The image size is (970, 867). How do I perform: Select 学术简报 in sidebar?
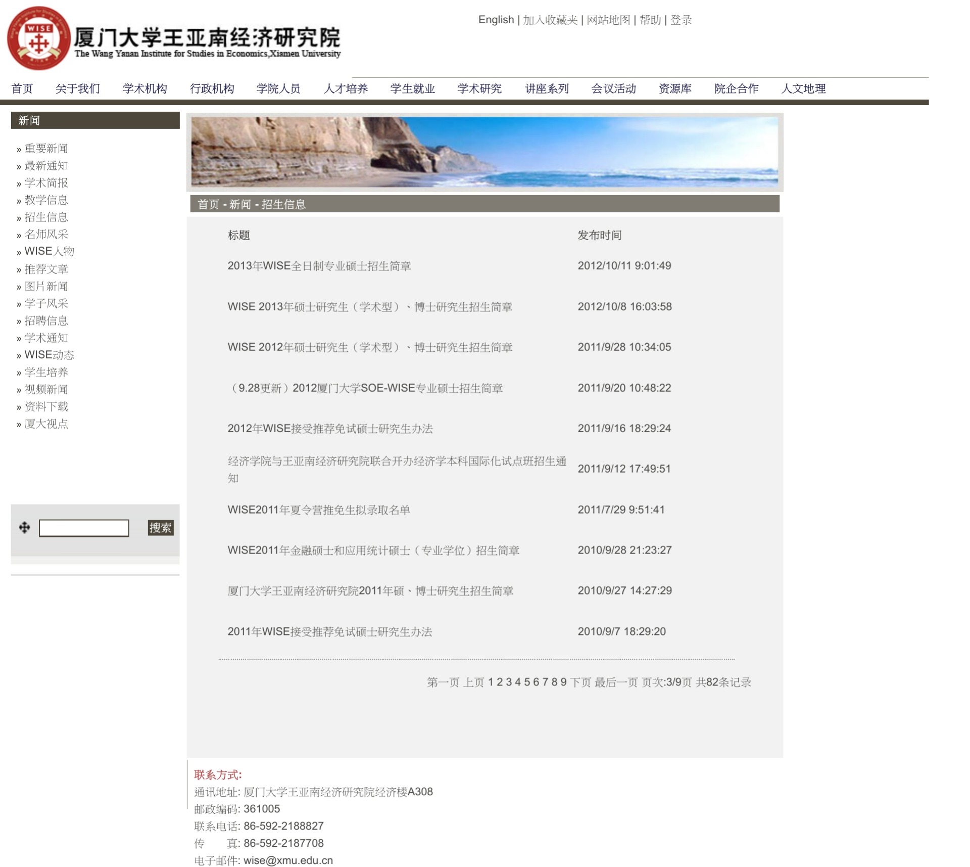(x=46, y=182)
